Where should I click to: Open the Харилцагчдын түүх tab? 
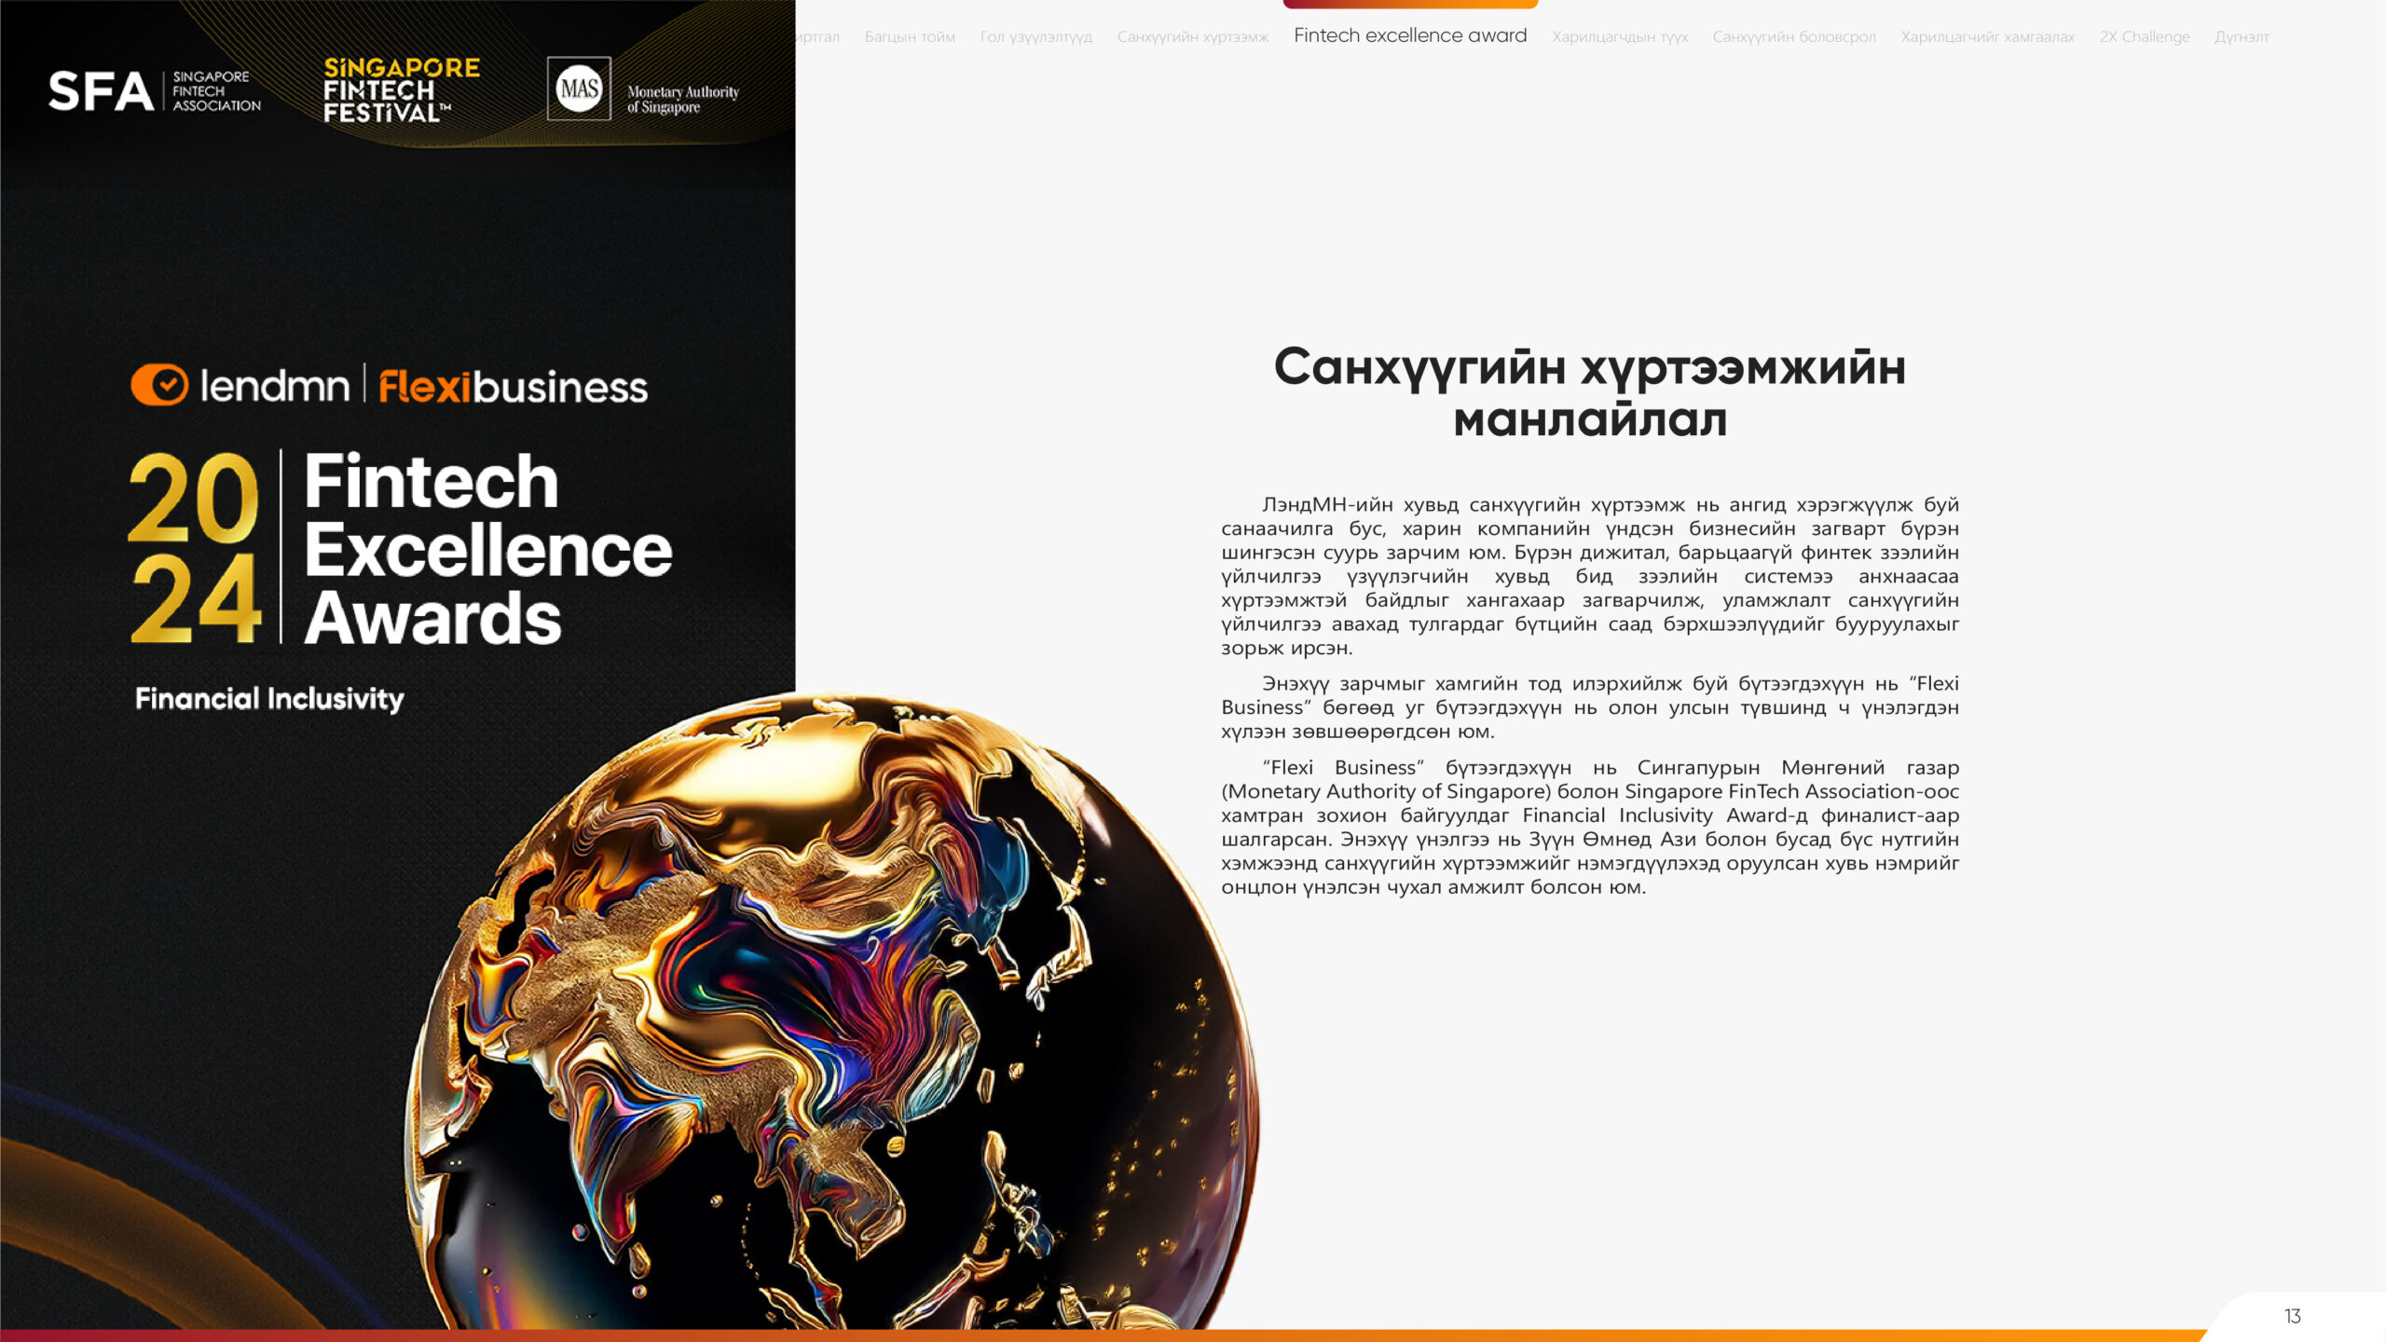[1619, 37]
